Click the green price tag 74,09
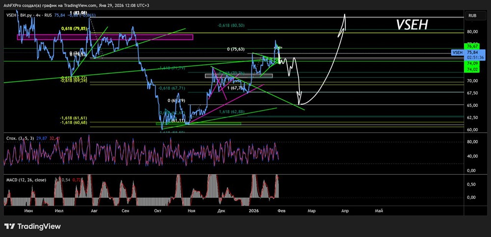Image resolution: width=491 pixels, height=237 pixels. [x=471, y=63]
